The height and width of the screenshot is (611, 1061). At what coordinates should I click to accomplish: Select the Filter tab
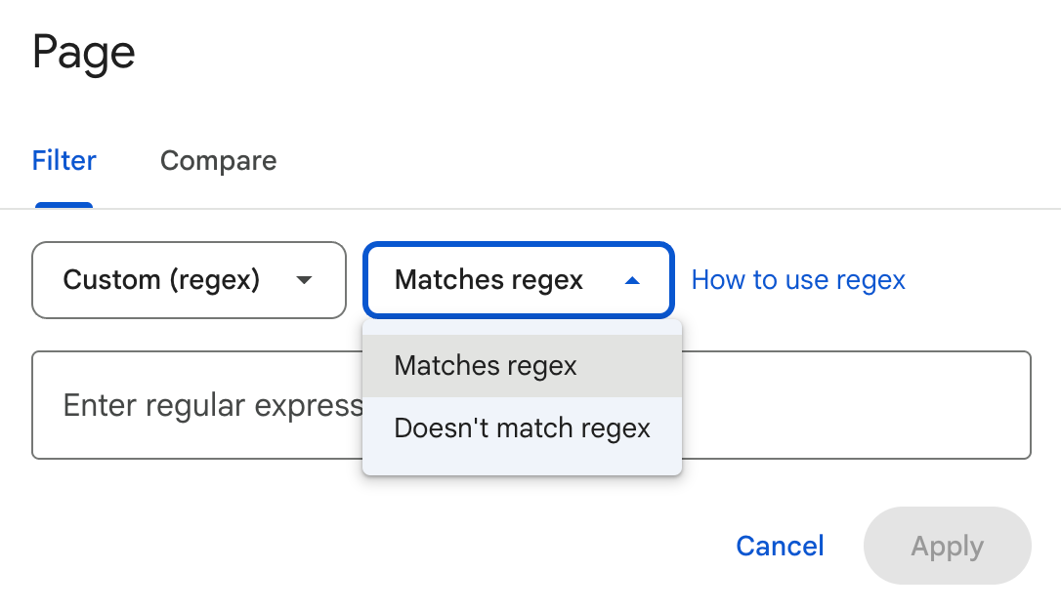coord(64,161)
